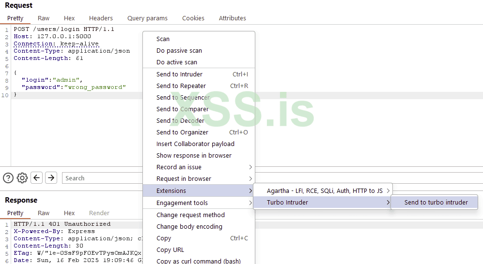Screen dimensions: 483x264
Task: Choose Copy as curl command (bash)
Action: coord(199,261)
